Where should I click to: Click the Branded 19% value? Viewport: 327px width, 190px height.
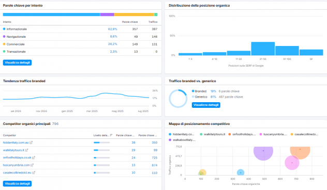pos(213,91)
